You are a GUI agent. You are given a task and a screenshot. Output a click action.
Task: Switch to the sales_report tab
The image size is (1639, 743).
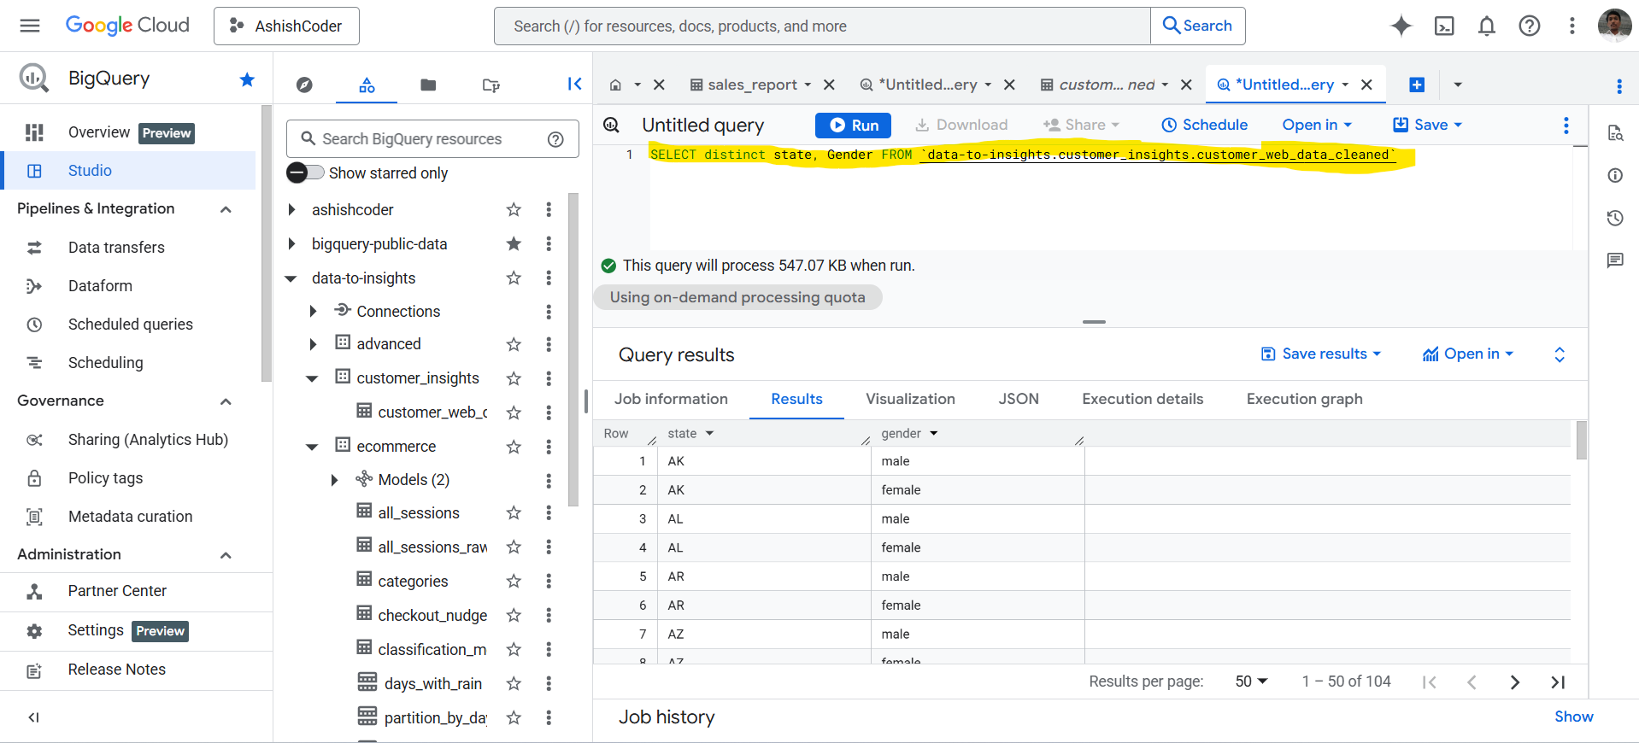743,85
